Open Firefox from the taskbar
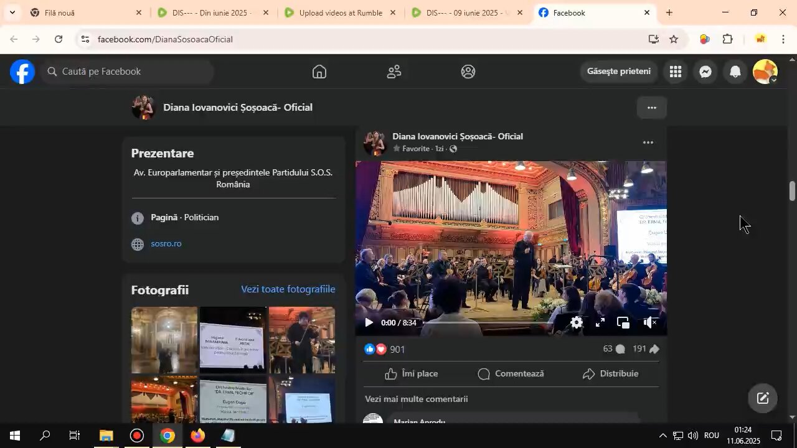 click(197, 436)
